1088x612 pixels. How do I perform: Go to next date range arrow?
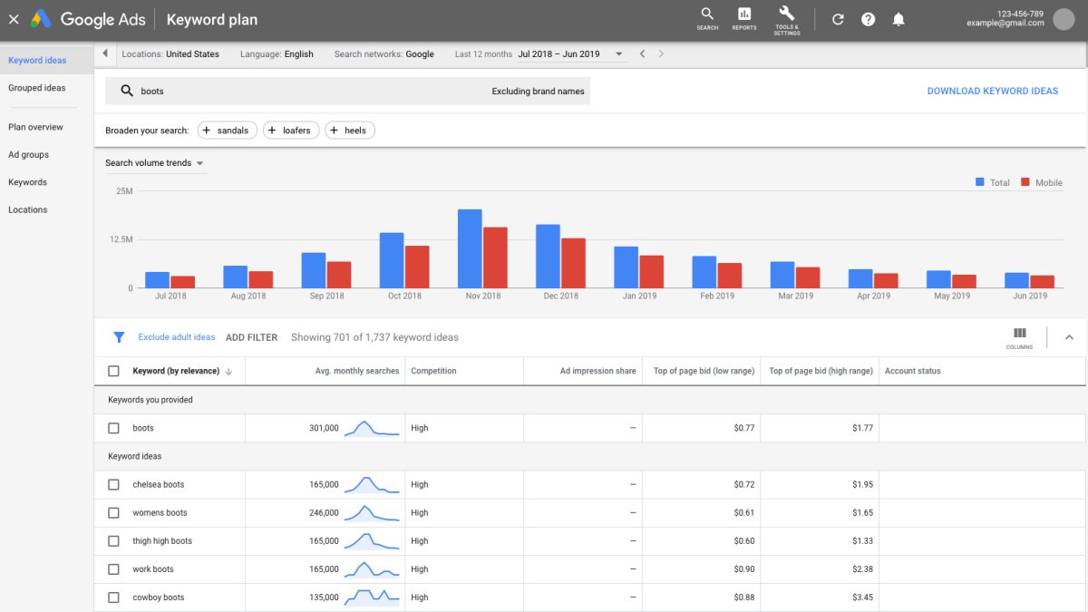point(661,54)
